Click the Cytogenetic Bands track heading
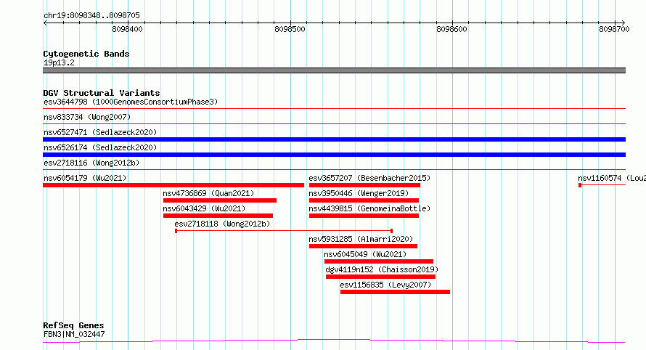 [86, 54]
